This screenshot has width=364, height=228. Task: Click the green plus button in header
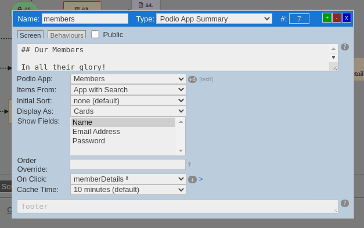[327, 18]
